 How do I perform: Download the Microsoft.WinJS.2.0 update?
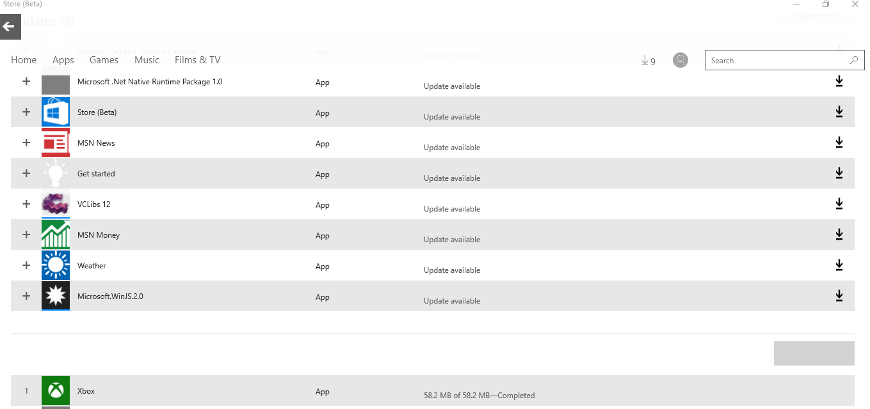[839, 296]
